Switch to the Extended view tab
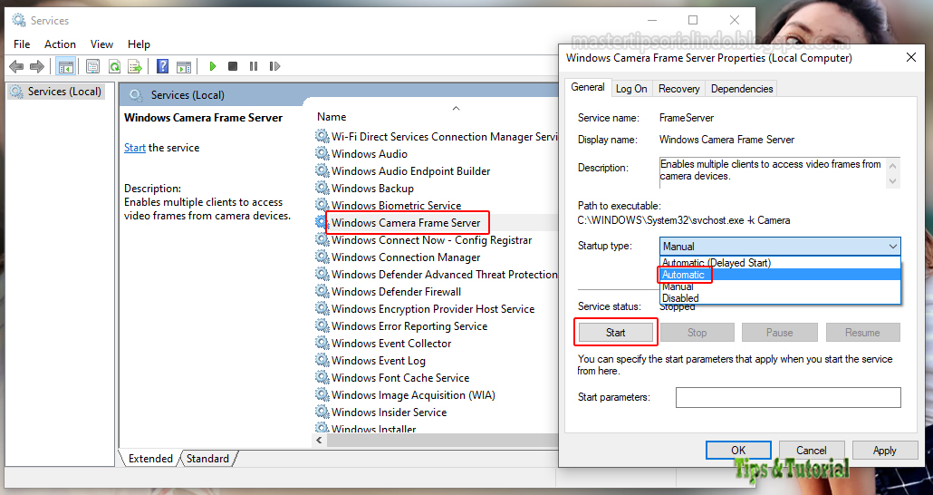Screen dimensions: 933x495 (150, 459)
